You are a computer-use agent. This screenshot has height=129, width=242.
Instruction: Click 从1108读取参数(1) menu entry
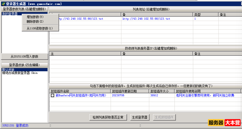tap(40, 28)
